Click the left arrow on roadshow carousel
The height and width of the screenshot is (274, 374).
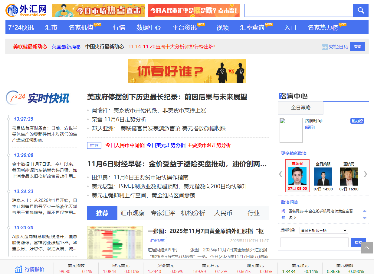(x=280, y=174)
